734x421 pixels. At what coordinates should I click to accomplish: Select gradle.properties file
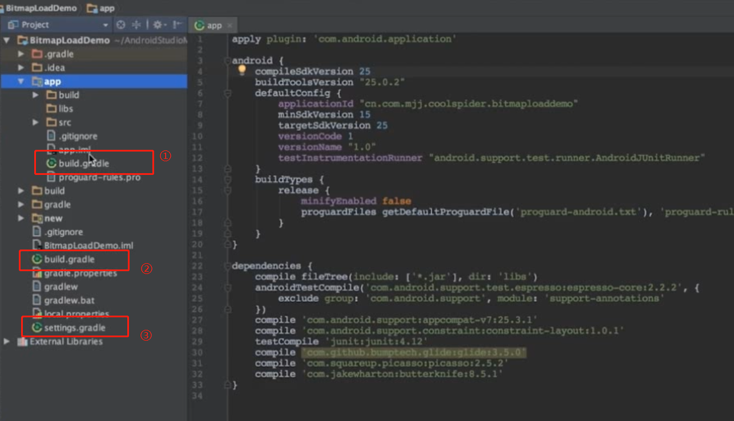point(80,273)
